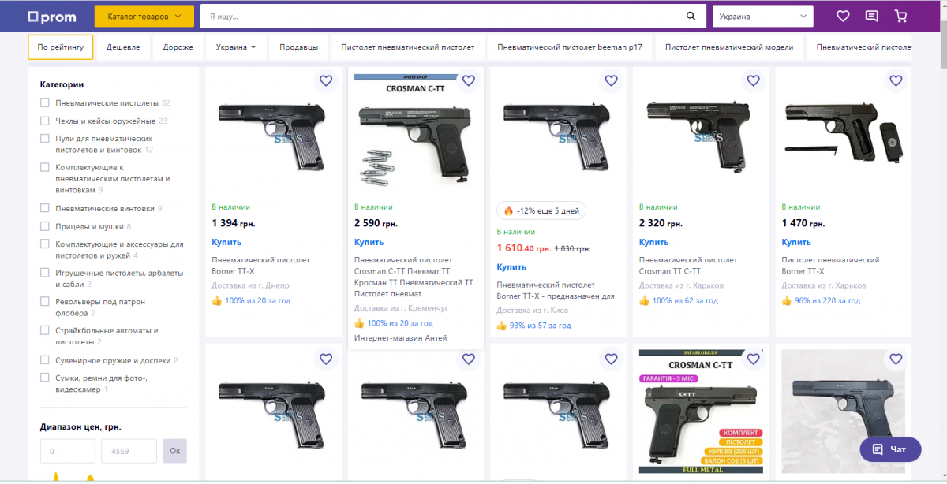Click Купить for the 1 394 грн pistol

(226, 242)
